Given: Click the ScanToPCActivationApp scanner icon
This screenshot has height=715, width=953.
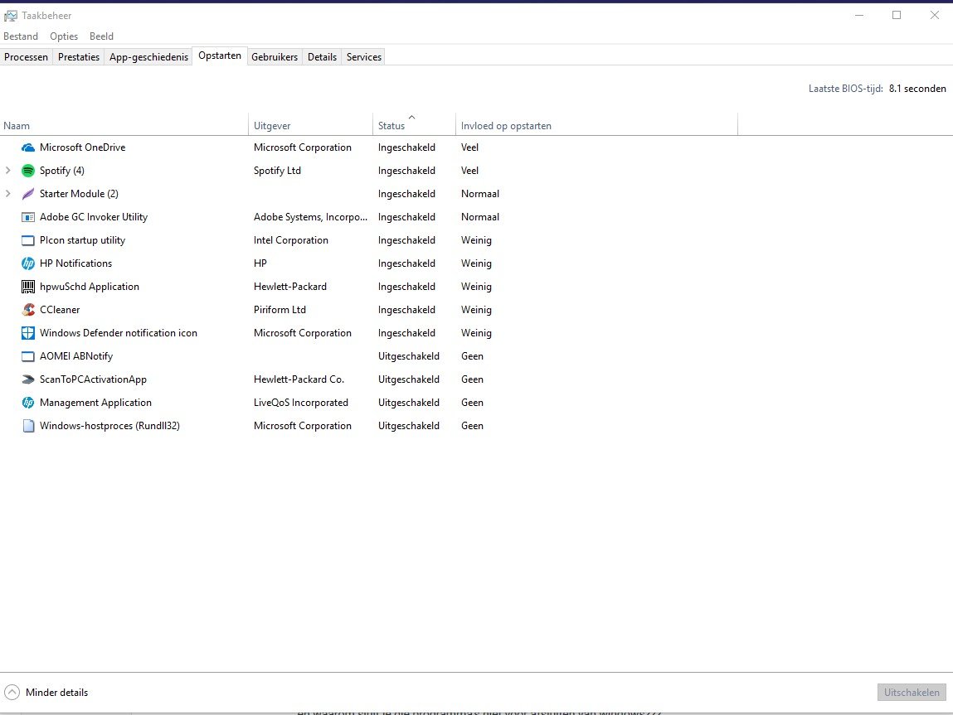Looking at the screenshot, I should pyautogui.click(x=28, y=379).
